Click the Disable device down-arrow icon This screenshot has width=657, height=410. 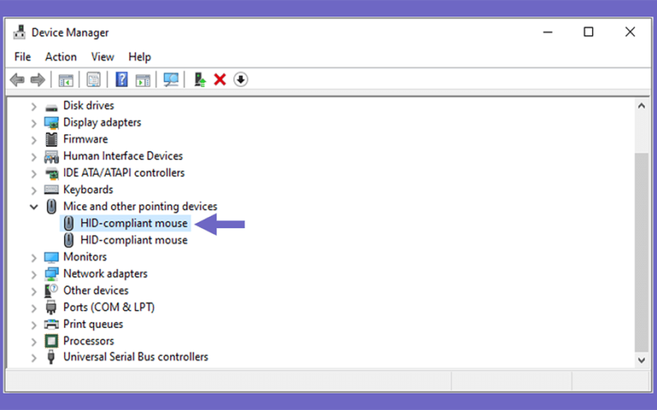241,80
